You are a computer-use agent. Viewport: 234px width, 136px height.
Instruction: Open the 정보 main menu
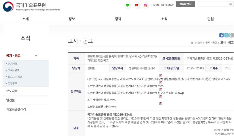pos(72,19)
